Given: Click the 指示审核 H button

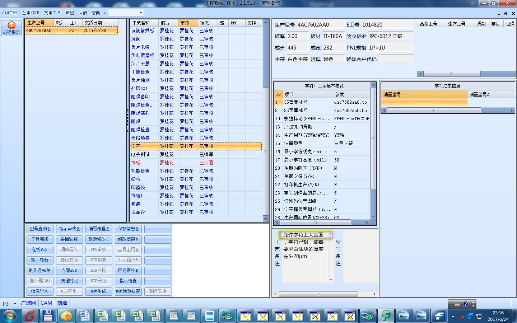Looking at the screenshot, I should point(69,229).
